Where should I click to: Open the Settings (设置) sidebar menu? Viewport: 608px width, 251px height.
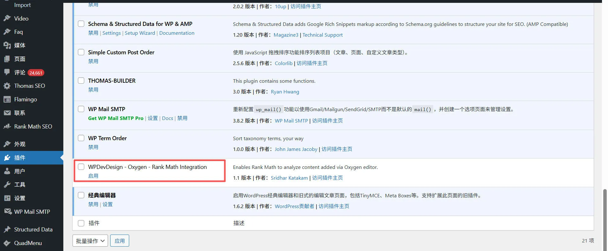[20, 198]
